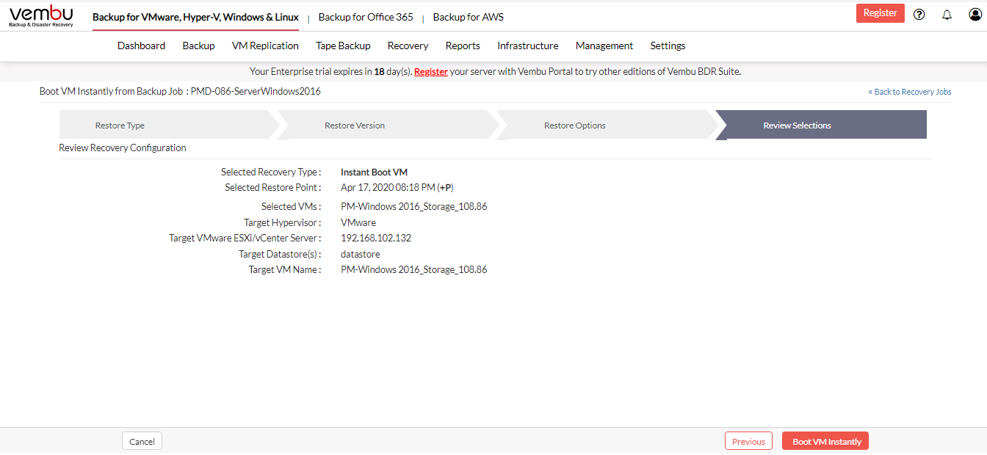
Task: Open the Management menu
Action: click(x=604, y=45)
